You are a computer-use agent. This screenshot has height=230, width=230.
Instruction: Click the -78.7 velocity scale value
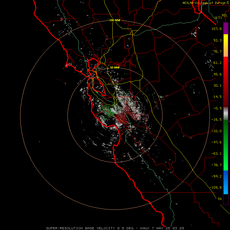point(216,165)
